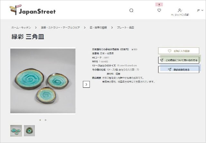Click the heart icon in お気に入り登録 button
Screen dimensions: 206x143
170,51
